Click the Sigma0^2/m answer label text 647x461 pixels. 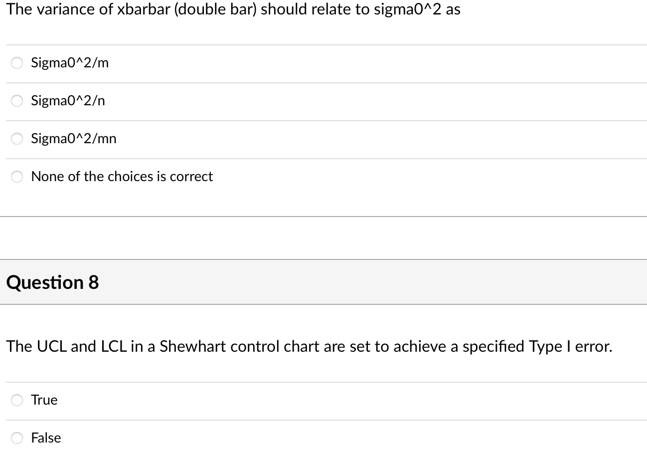click(70, 62)
